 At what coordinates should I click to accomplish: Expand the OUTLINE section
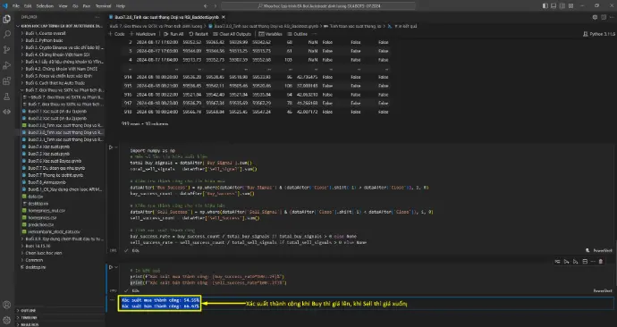(x=60, y=311)
